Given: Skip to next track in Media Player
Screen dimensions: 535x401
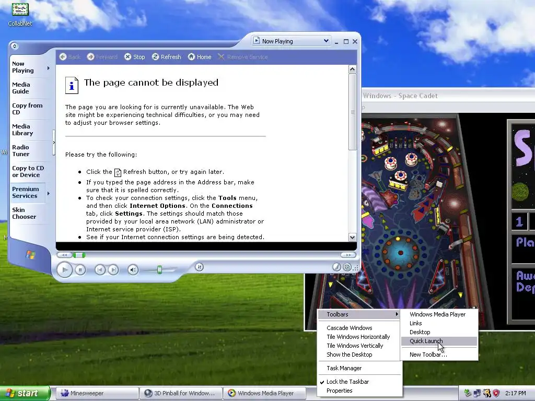Looking at the screenshot, I should point(113,270).
